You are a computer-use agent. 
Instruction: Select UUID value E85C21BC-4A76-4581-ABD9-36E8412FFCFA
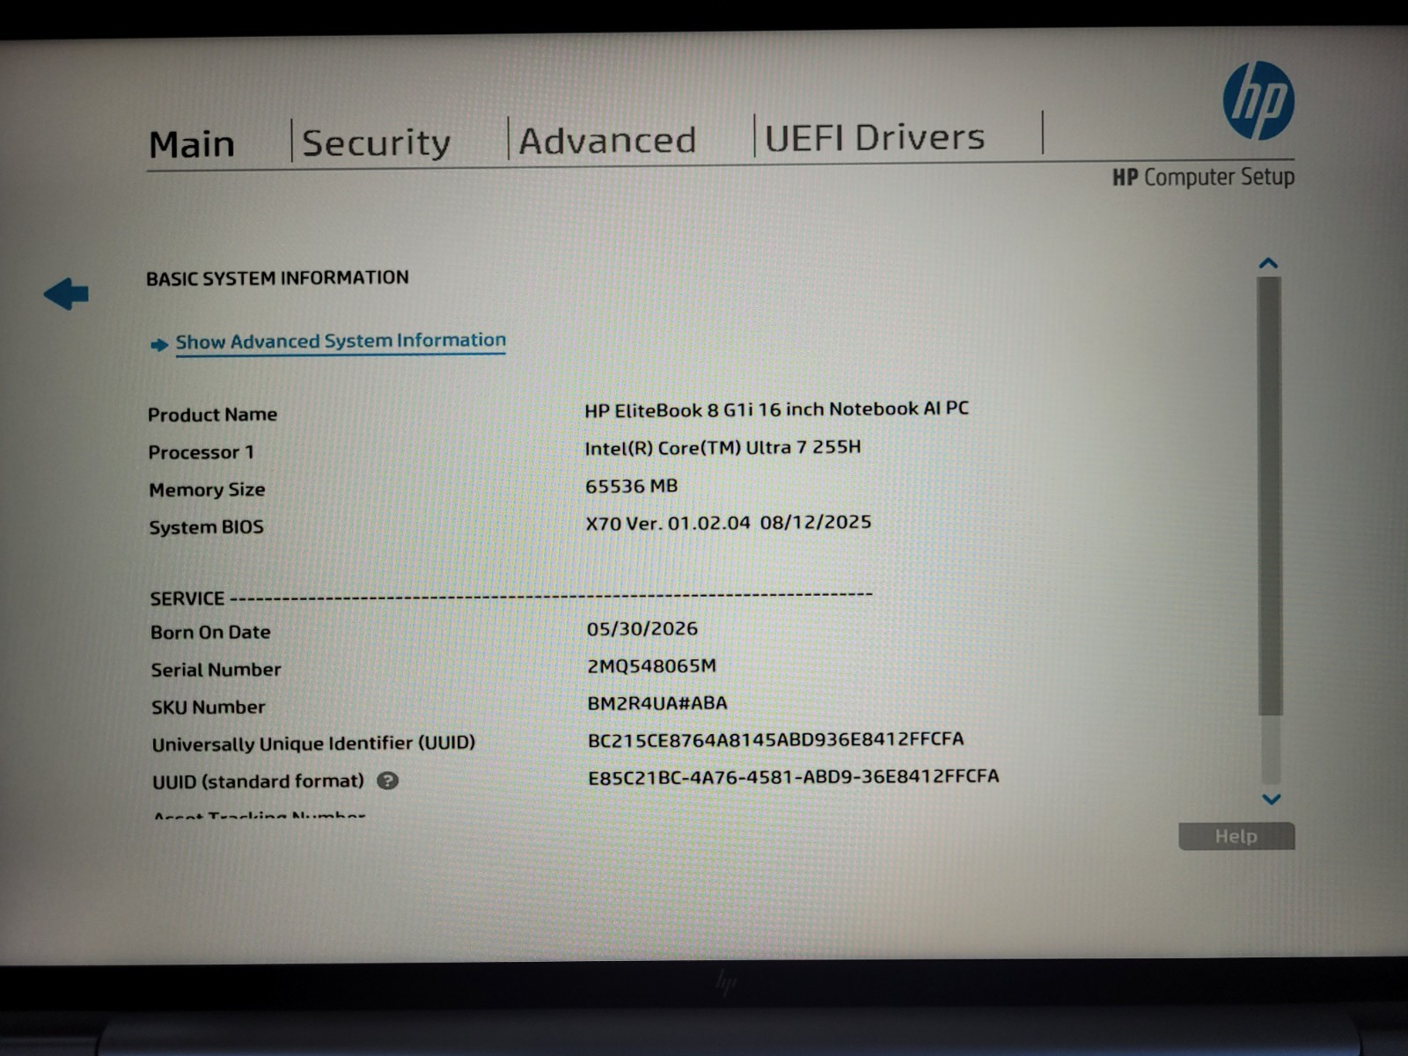[793, 777]
